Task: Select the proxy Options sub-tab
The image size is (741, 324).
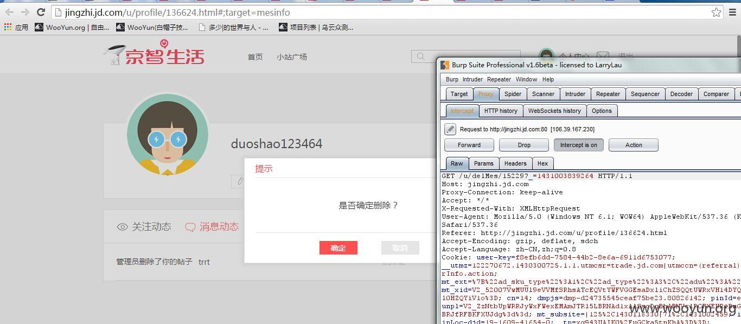Action: pos(602,111)
